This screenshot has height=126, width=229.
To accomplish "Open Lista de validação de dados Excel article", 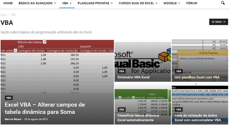I will point(198,118).
